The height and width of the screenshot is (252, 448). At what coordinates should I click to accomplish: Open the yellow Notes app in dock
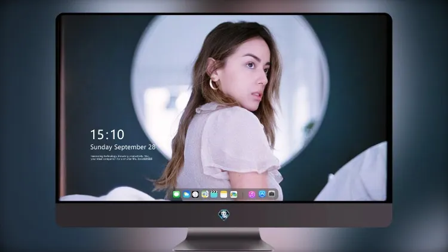(224, 194)
